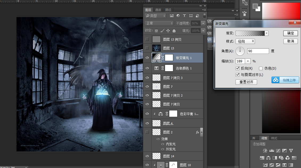Screen dimensions: 301x168
Task: Cancel gradient fill with 取消
Action: 291,41
